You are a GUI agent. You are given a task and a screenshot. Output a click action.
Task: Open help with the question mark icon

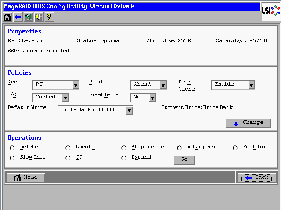(50, 17)
